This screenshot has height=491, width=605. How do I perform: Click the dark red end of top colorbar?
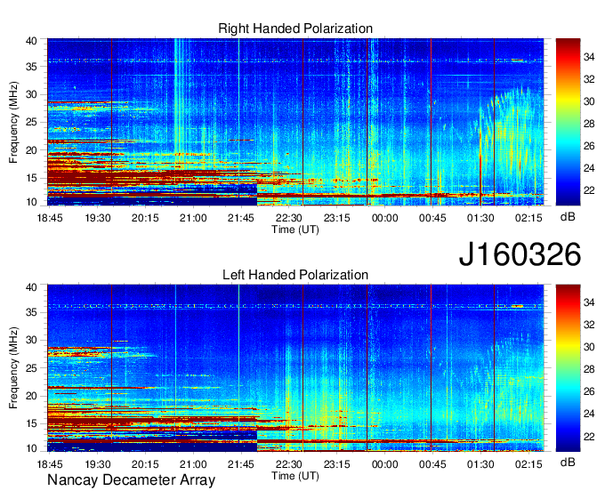tap(568, 42)
